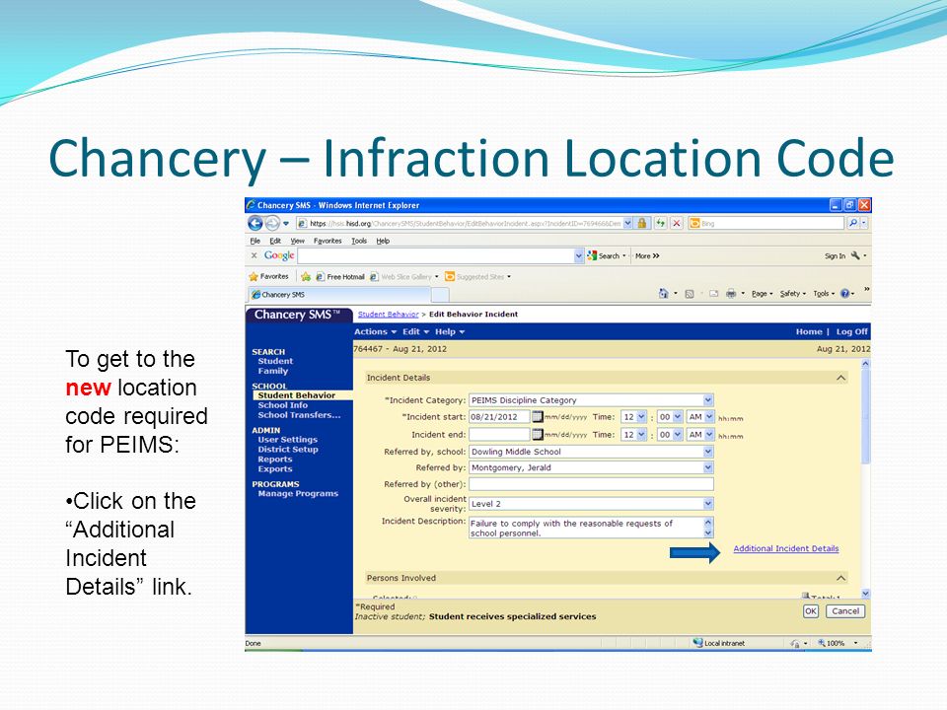947x710 pixels.
Task: Open the browser Edit menu
Action: (x=275, y=241)
